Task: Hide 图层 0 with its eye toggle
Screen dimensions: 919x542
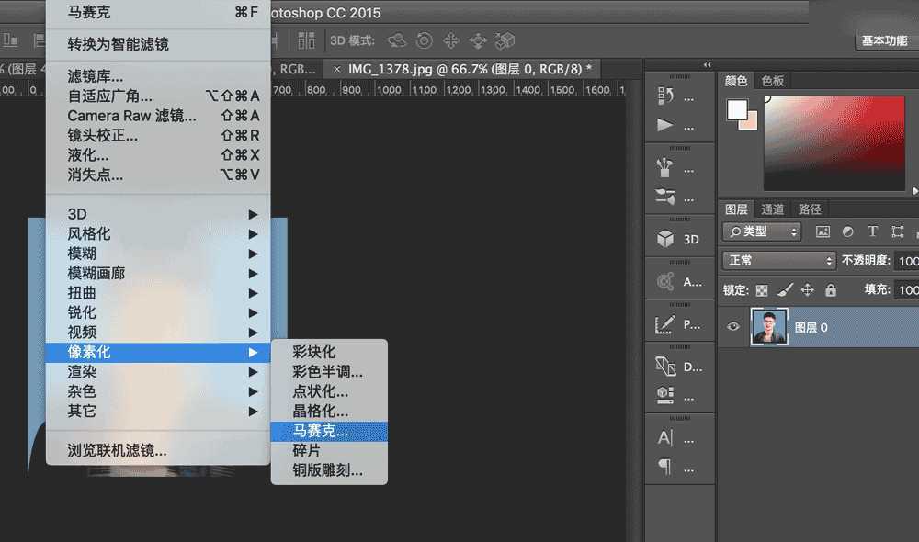Action: [x=732, y=326]
